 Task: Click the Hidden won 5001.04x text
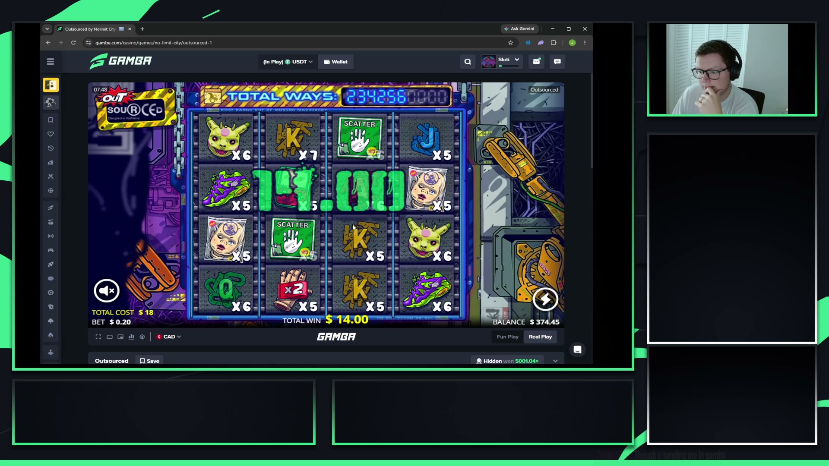point(507,361)
